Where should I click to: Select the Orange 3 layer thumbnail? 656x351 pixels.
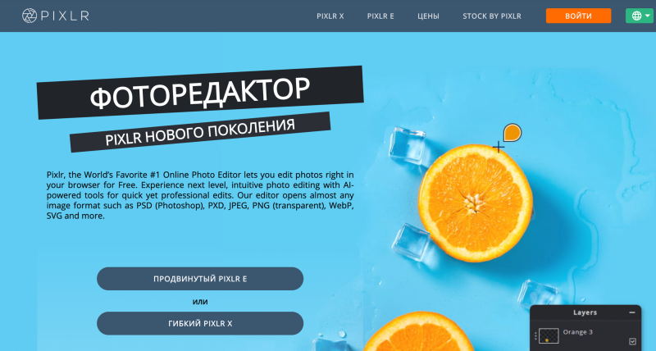tap(549, 336)
